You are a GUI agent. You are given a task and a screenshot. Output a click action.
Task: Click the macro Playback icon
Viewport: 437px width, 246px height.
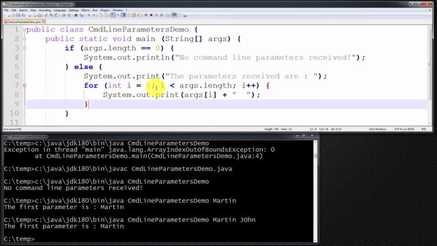coord(156,15)
